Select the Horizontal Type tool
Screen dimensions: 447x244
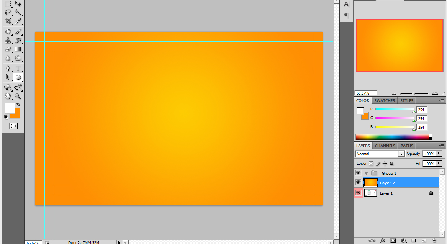[18, 68]
